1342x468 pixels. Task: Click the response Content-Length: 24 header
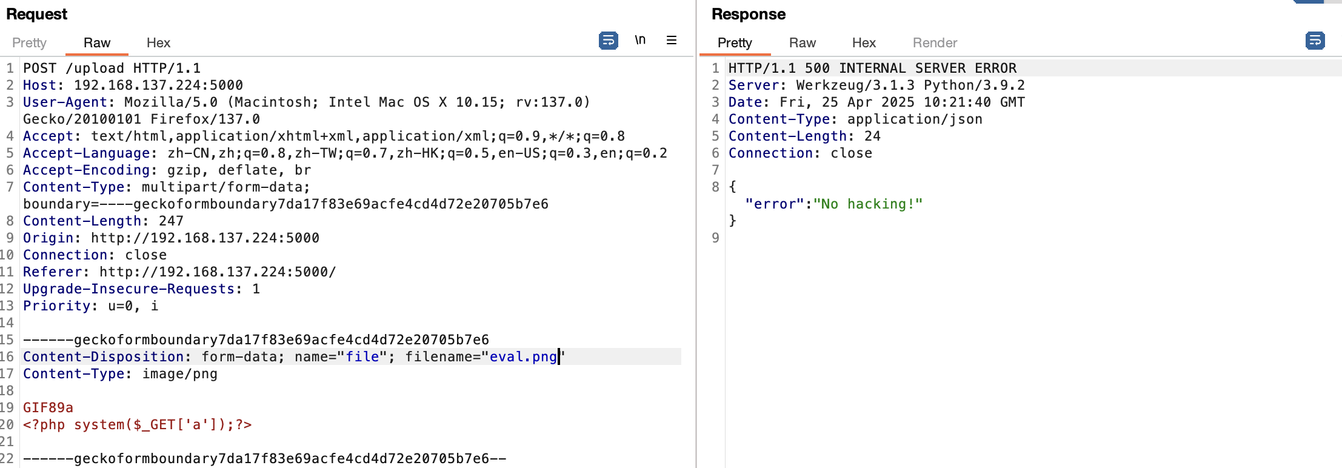tap(804, 136)
